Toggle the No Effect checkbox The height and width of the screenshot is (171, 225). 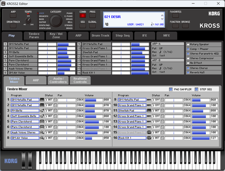tap(188, 63)
